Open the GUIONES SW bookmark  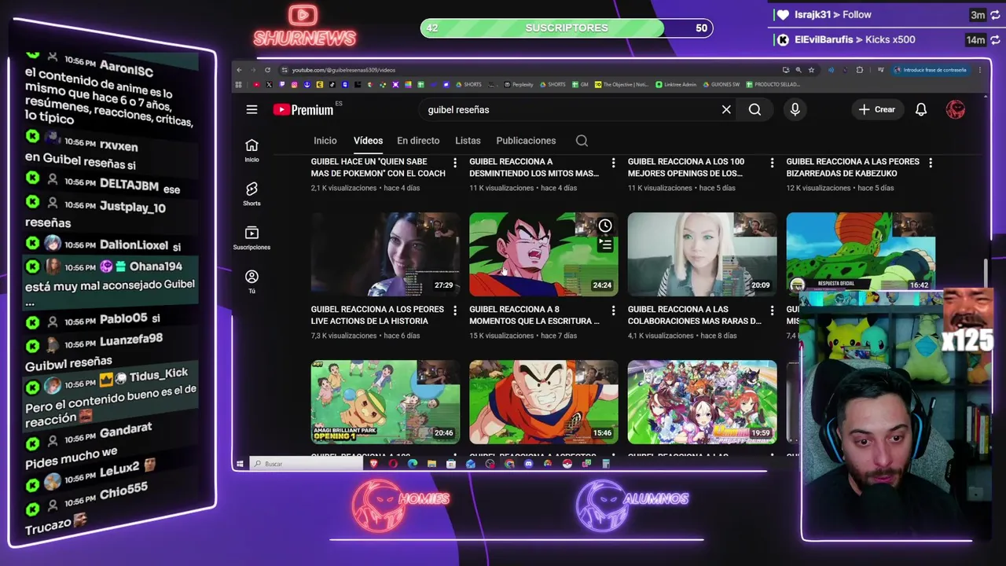[x=721, y=84]
